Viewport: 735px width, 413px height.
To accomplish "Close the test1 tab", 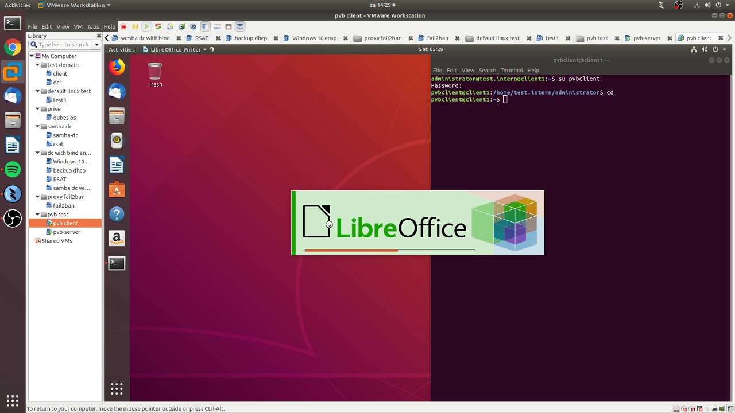I will [x=567, y=38].
